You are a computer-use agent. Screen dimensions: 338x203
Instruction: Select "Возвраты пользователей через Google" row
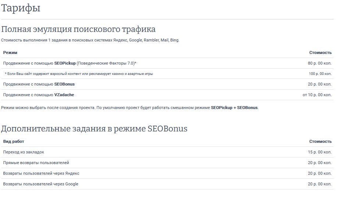[40, 184]
